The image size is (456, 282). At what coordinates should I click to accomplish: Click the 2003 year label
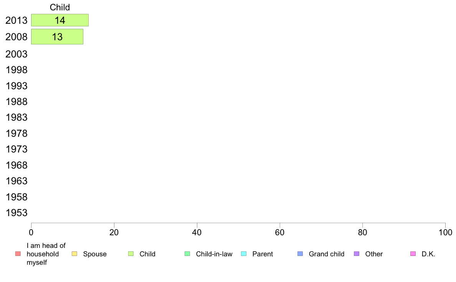click(x=17, y=54)
